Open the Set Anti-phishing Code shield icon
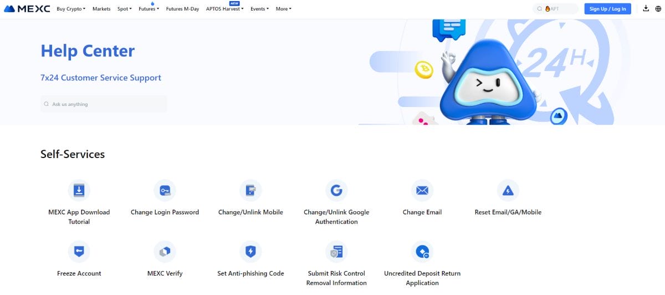 tap(250, 252)
